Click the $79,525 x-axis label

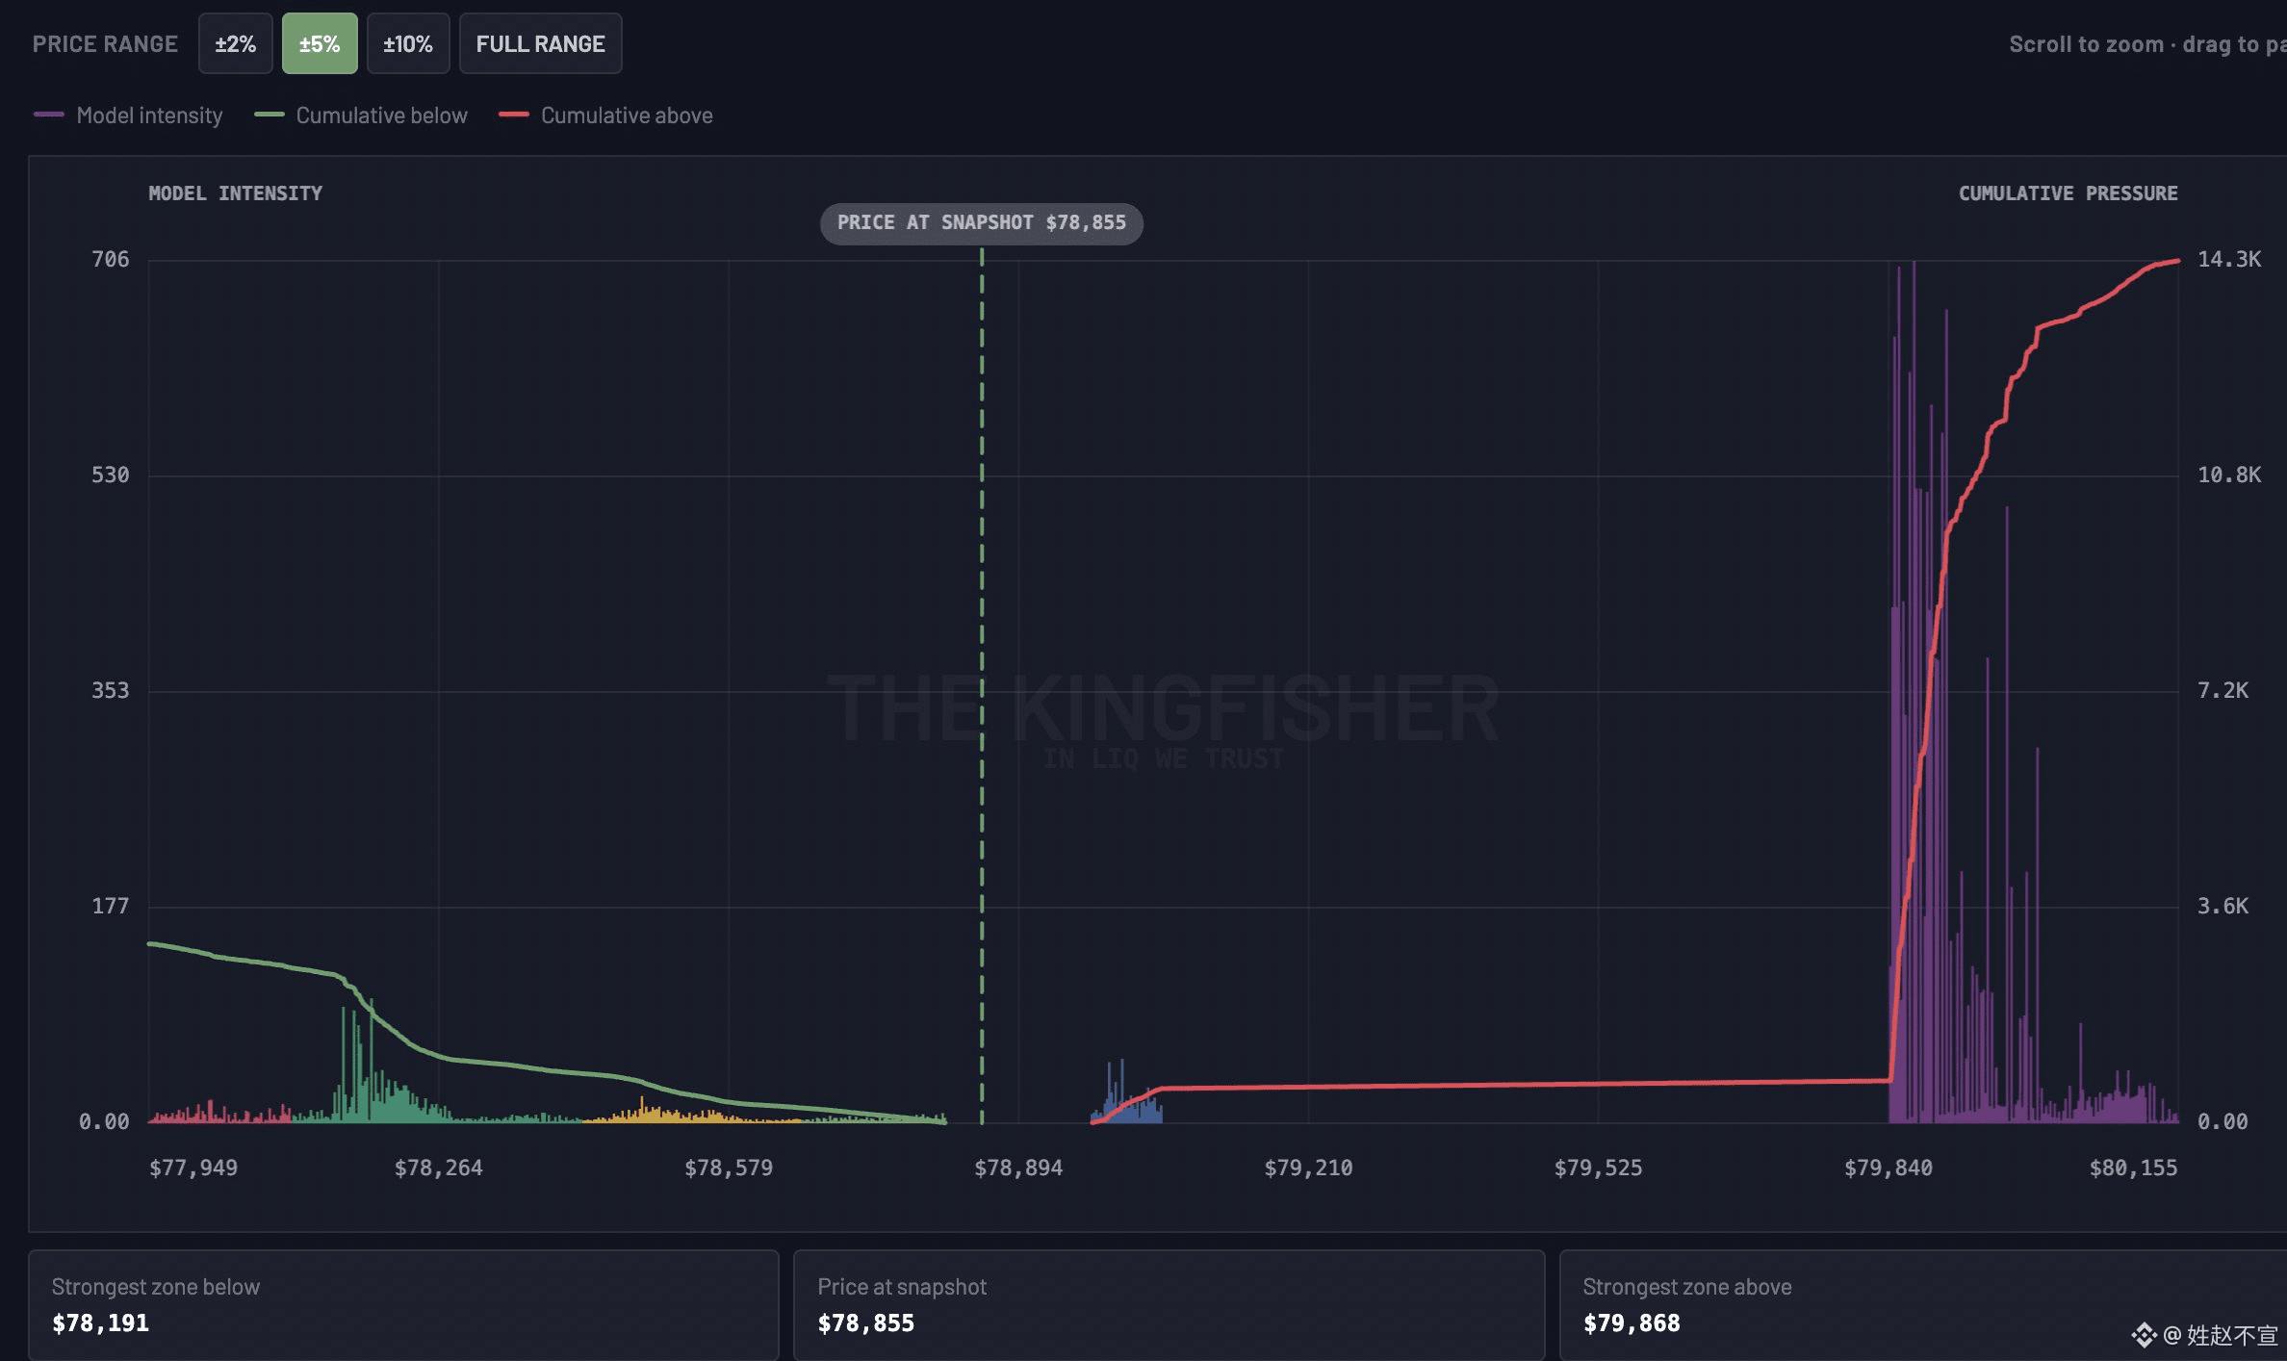tap(1599, 1168)
